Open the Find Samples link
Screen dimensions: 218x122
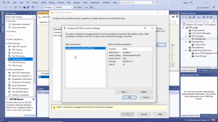coord(30,115)
